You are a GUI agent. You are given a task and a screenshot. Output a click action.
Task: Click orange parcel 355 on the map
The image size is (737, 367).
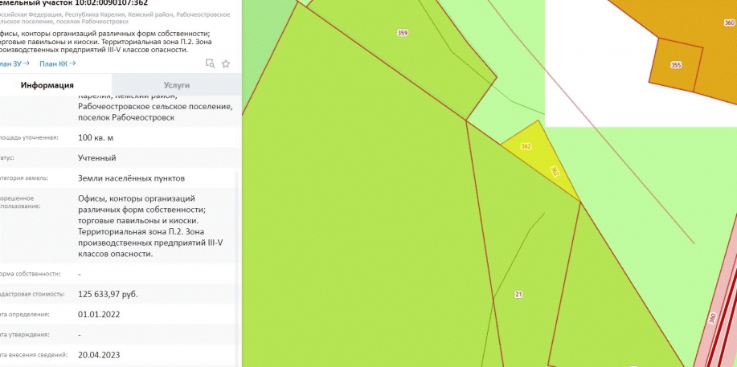676,64
